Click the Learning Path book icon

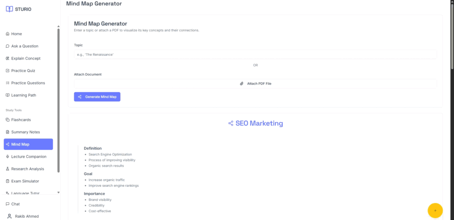point(8,95)
